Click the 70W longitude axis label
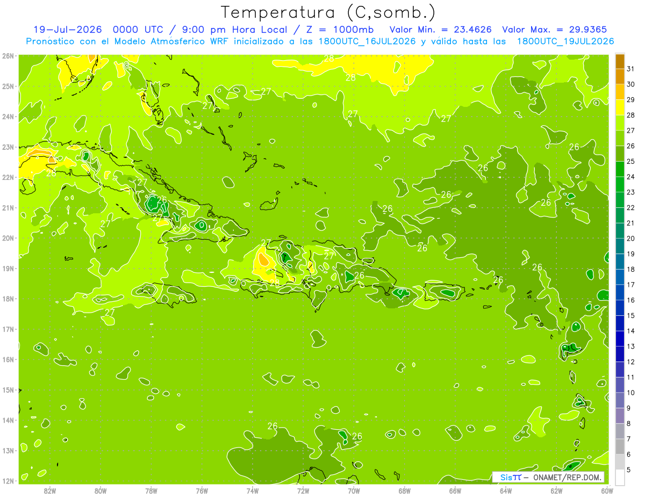This screenshot has height=498, width=645. (x=354, y=490)
